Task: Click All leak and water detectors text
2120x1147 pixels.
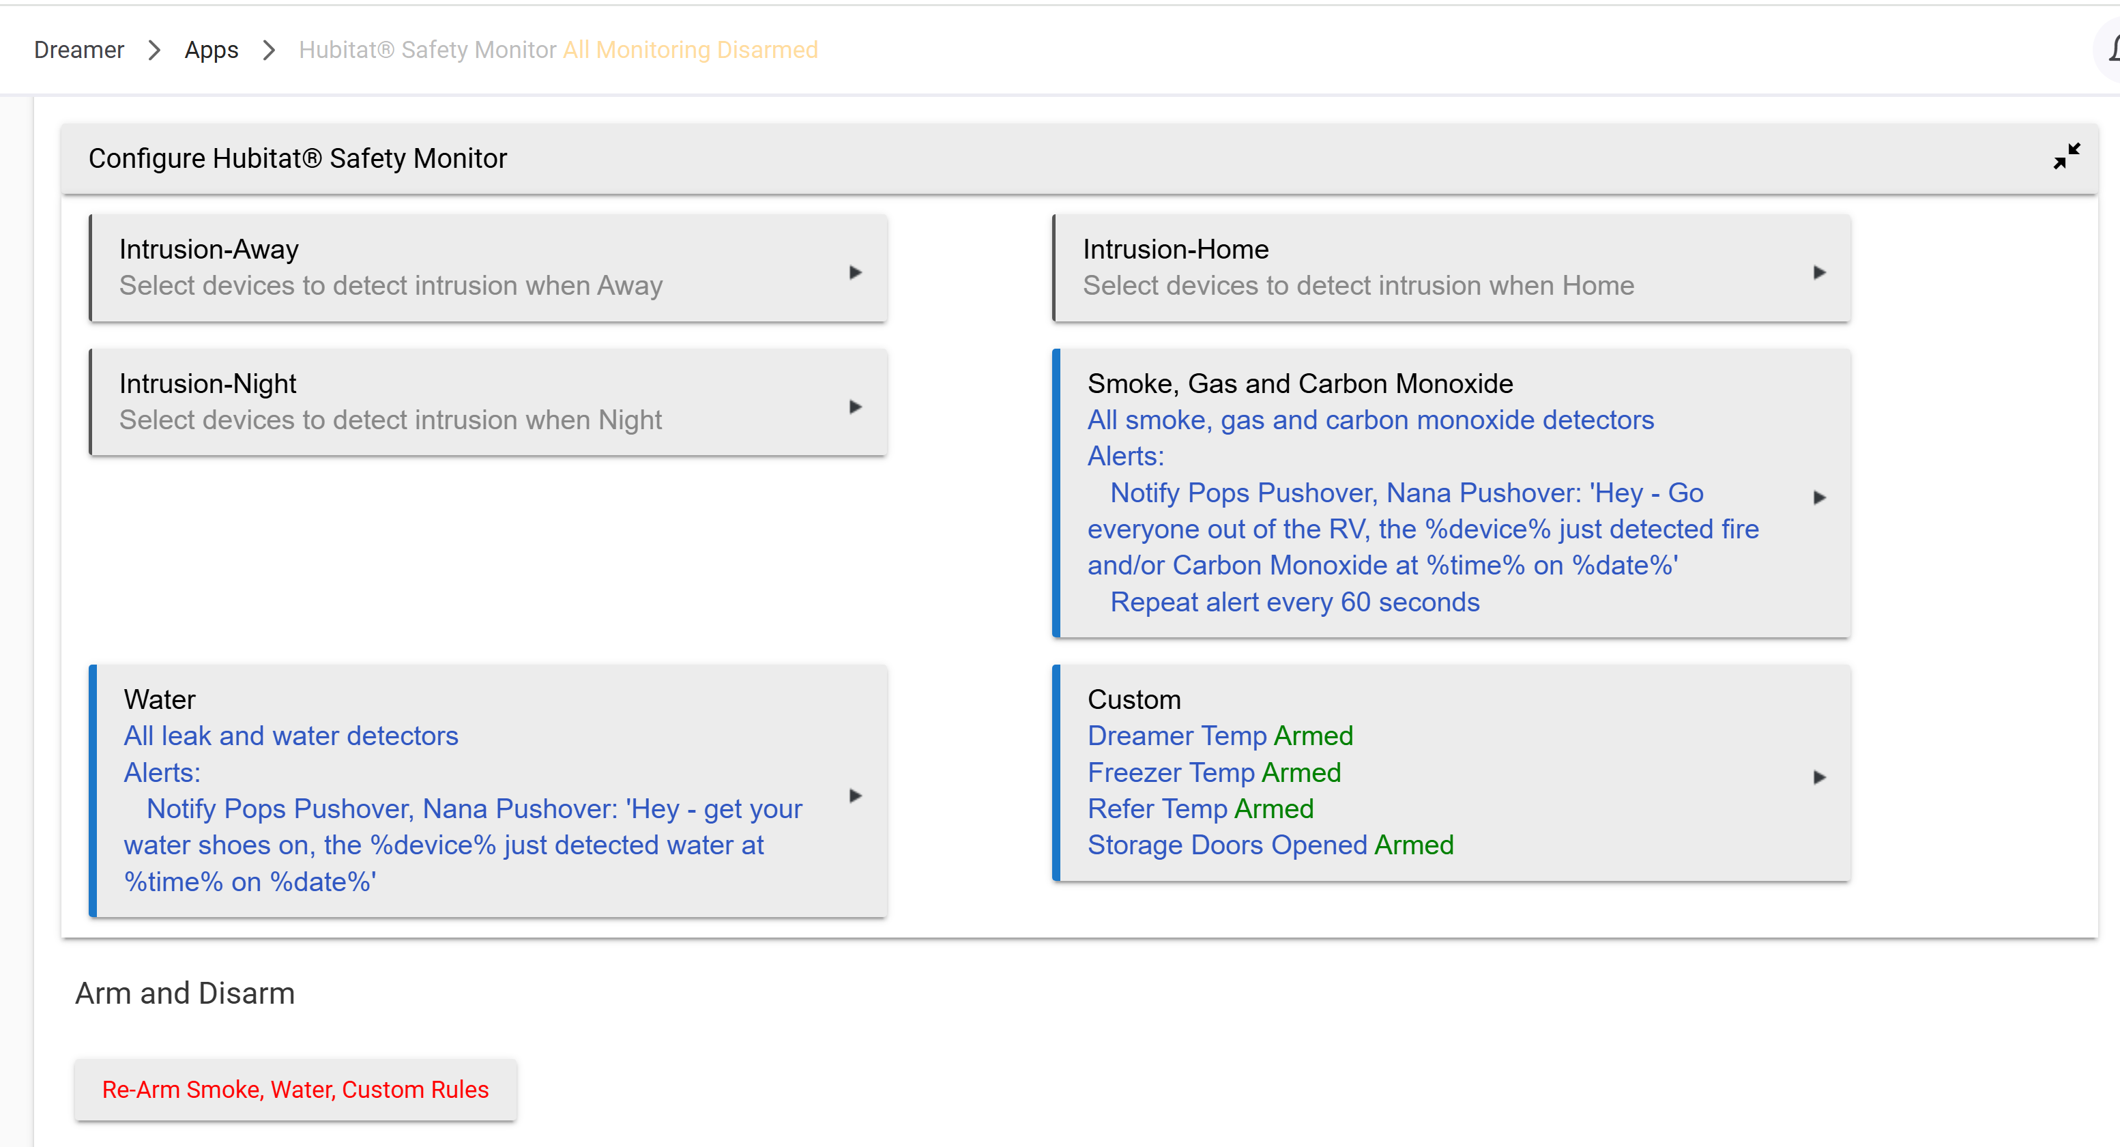Action: coord(291,736)
